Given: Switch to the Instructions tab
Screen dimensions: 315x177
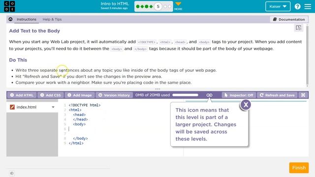Looking at the screenshot, I should click(26, 19).
